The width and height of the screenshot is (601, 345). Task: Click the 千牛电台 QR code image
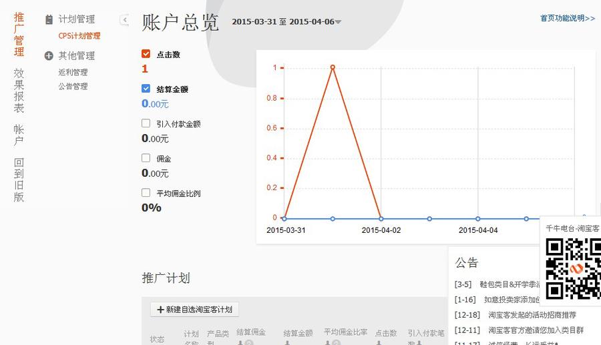pyautogui.click(x=572, y=268)
